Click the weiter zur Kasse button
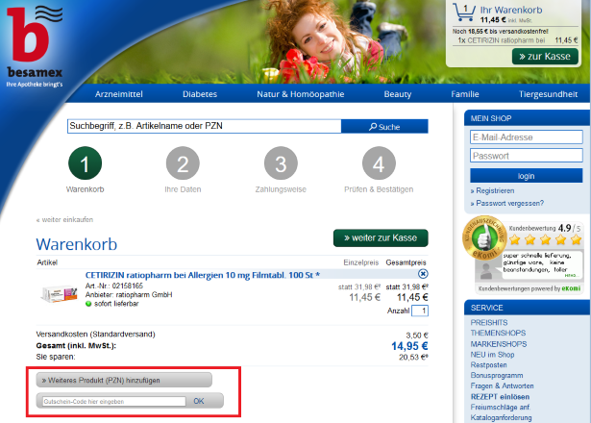This screenshot has height=423, width=591. (x=381, y=237)
